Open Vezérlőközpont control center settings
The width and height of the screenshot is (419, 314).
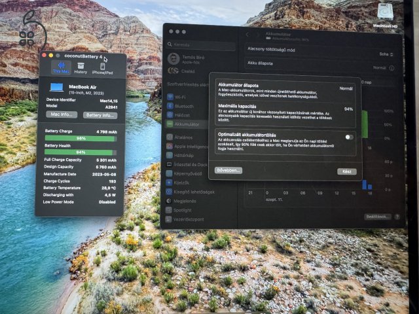click(185, 219)
